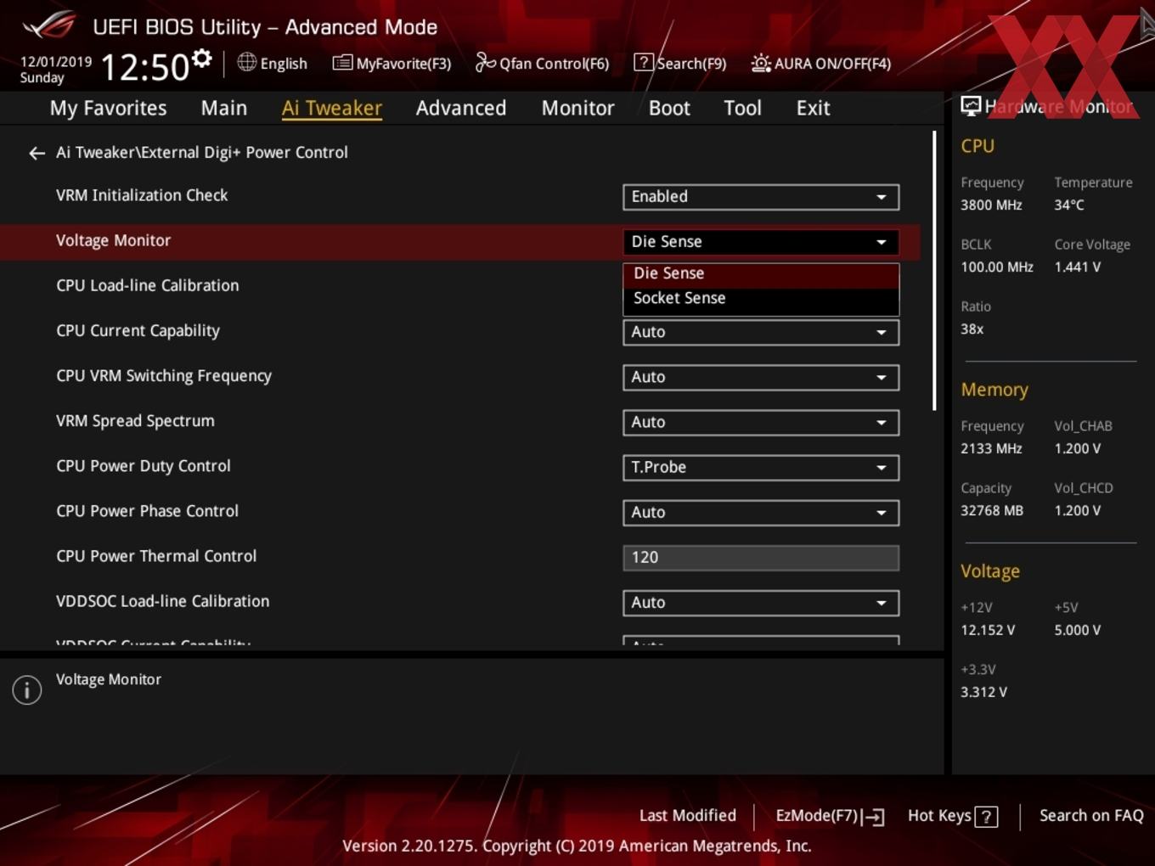This screenshot has width=1155, height=866.
Task: Open CPU Power Phase Control dropdown
Action: [x=761, y=512]
